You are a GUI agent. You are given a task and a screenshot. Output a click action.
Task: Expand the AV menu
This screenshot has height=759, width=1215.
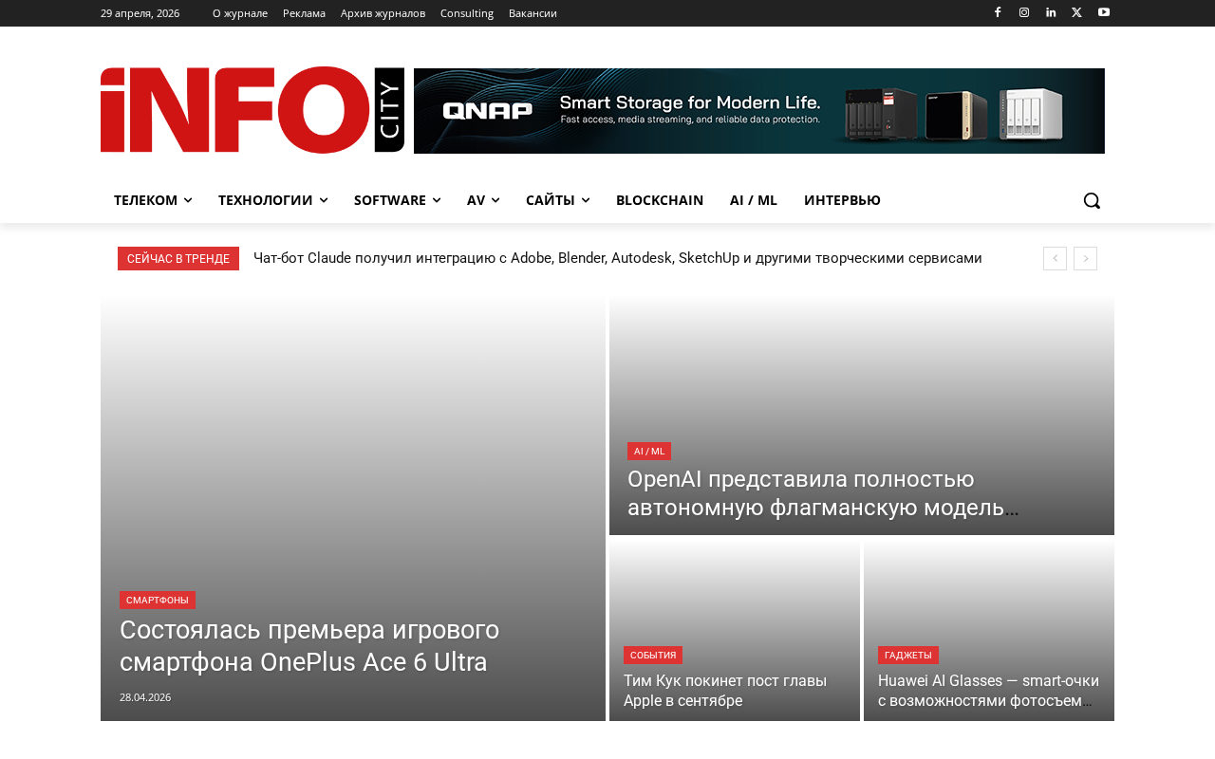point(483,200)
